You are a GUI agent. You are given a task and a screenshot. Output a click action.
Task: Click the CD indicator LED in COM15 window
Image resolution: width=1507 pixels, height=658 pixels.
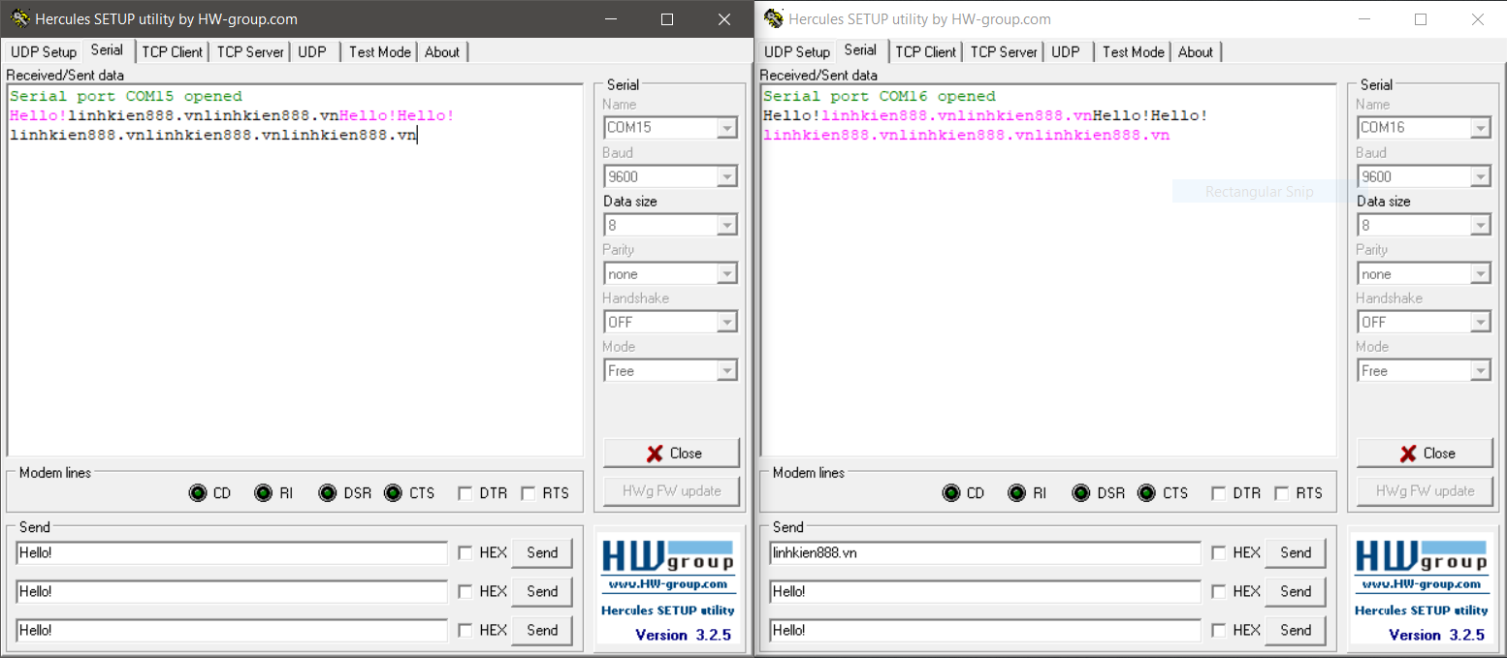tap(198, 493)
